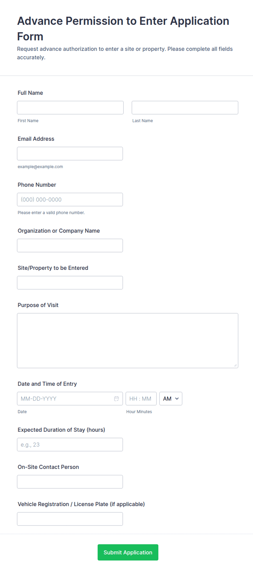The image size is (253, 574).
Task: Select the Last Name text box
Action: (x=185, y=108)
